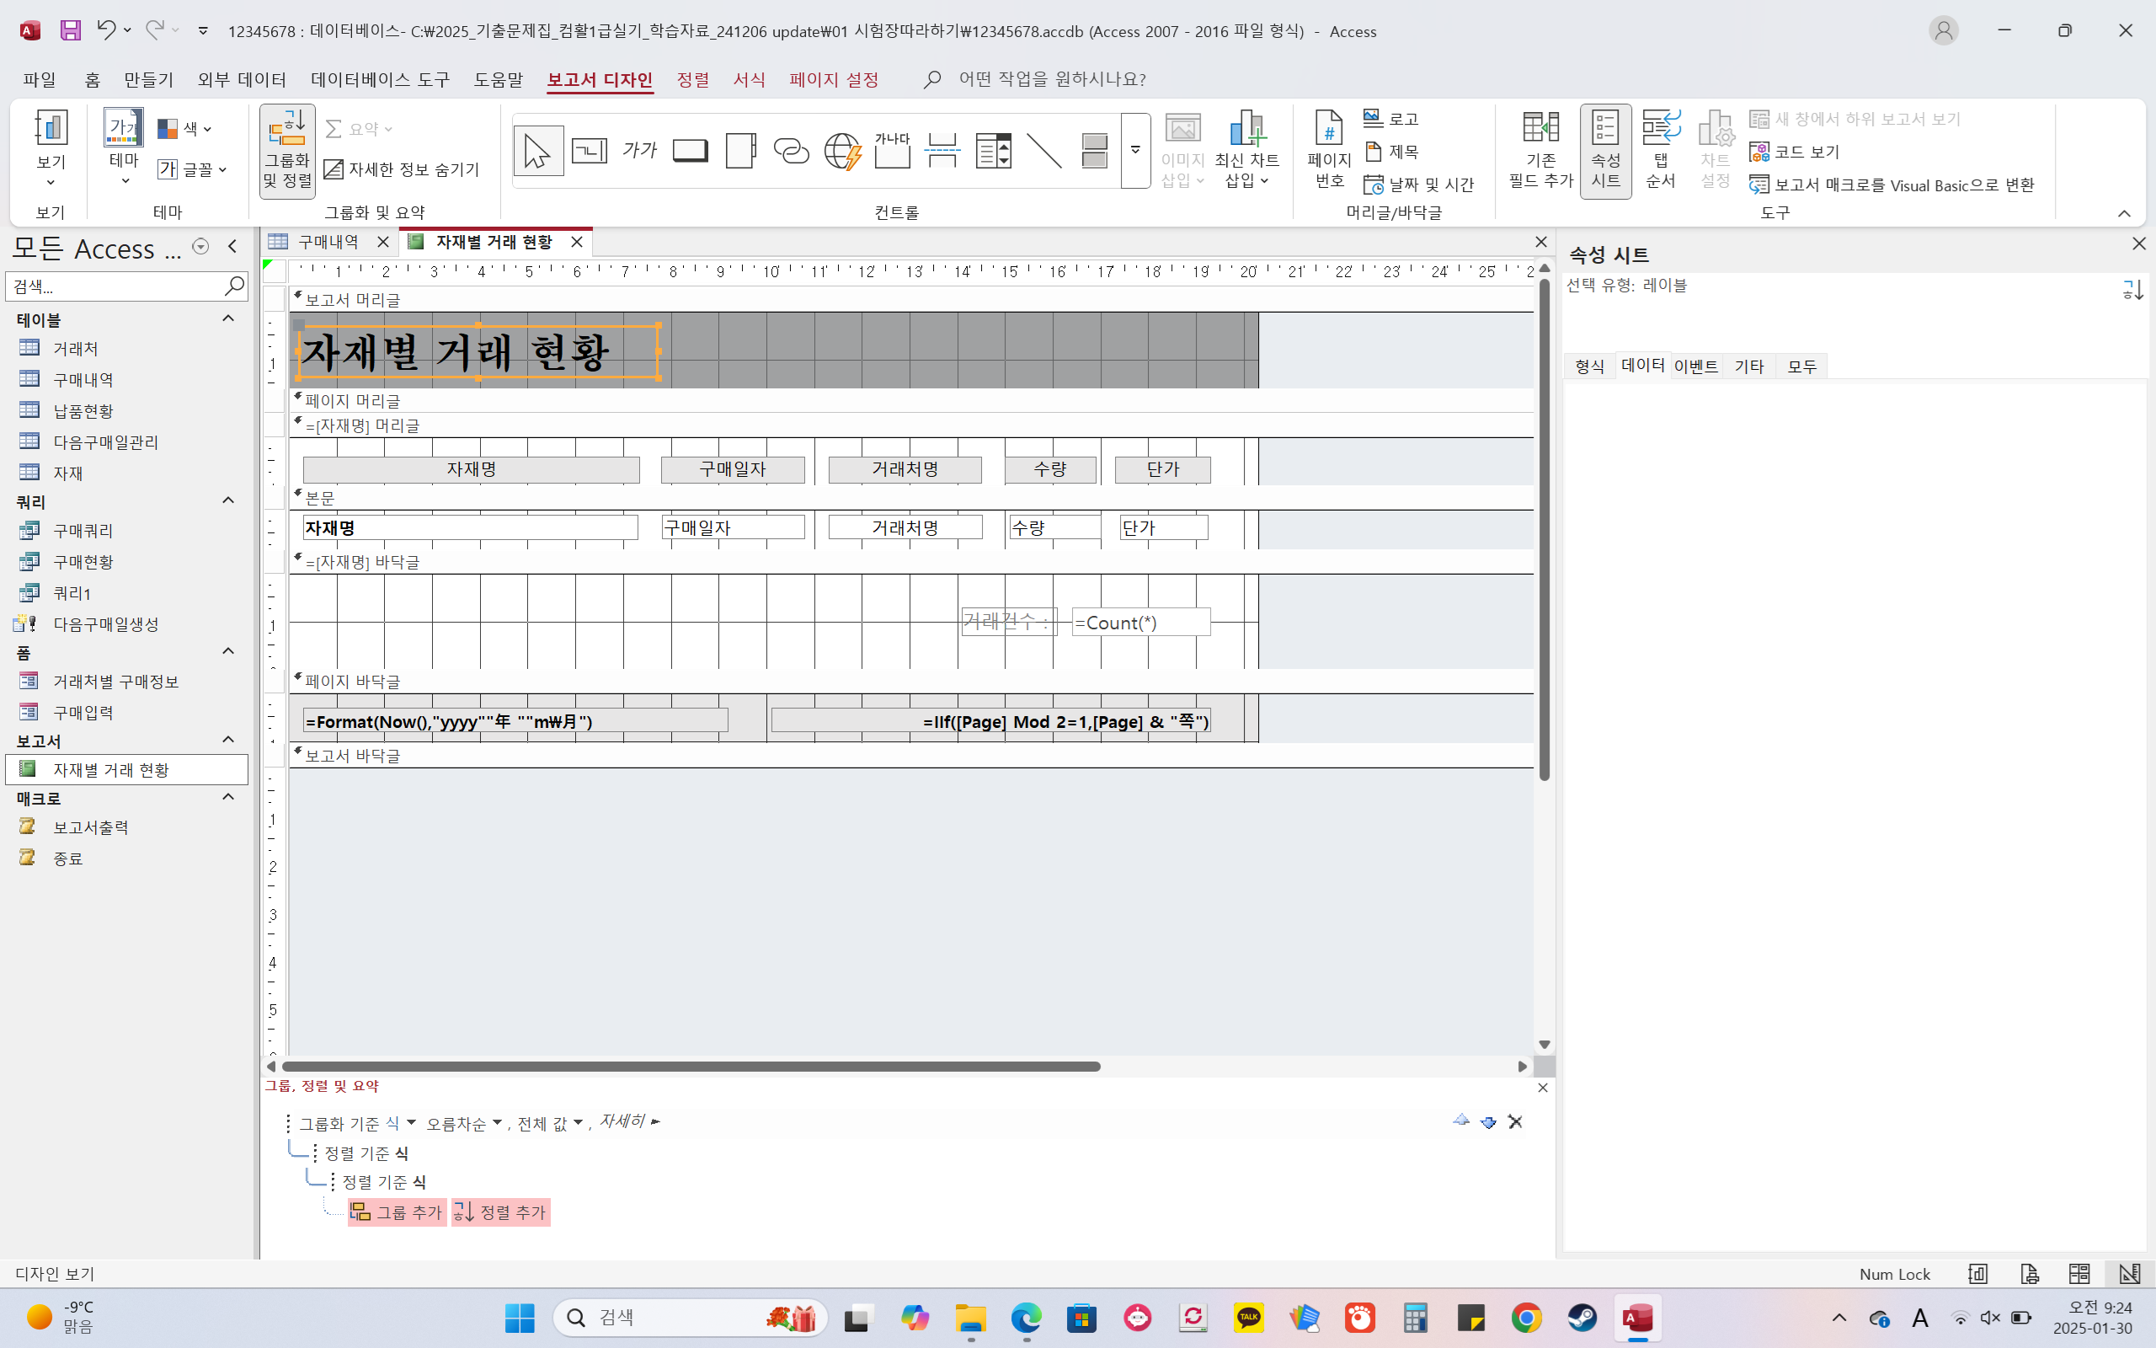Collapse the Tables group in navigation pane
This screenshot has width=2156, height=1348.
[228, 319]
